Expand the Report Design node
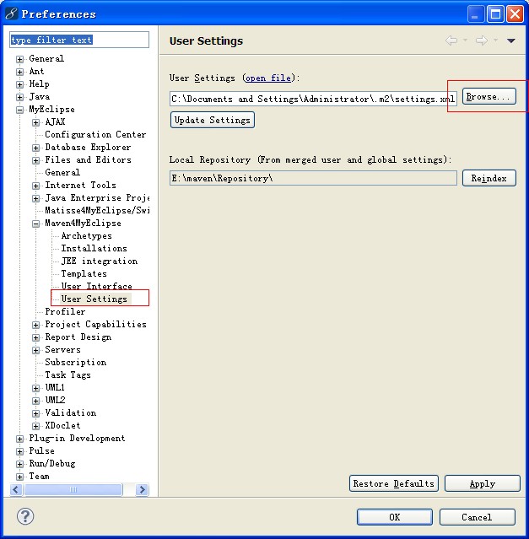 (35, 337)
